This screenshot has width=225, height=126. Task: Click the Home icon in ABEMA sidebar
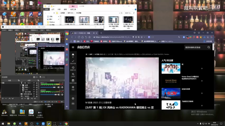click(x=73, y=55)
